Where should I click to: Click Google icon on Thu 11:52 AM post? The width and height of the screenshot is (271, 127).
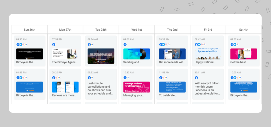pyautogui.click(x=166, y=78)
